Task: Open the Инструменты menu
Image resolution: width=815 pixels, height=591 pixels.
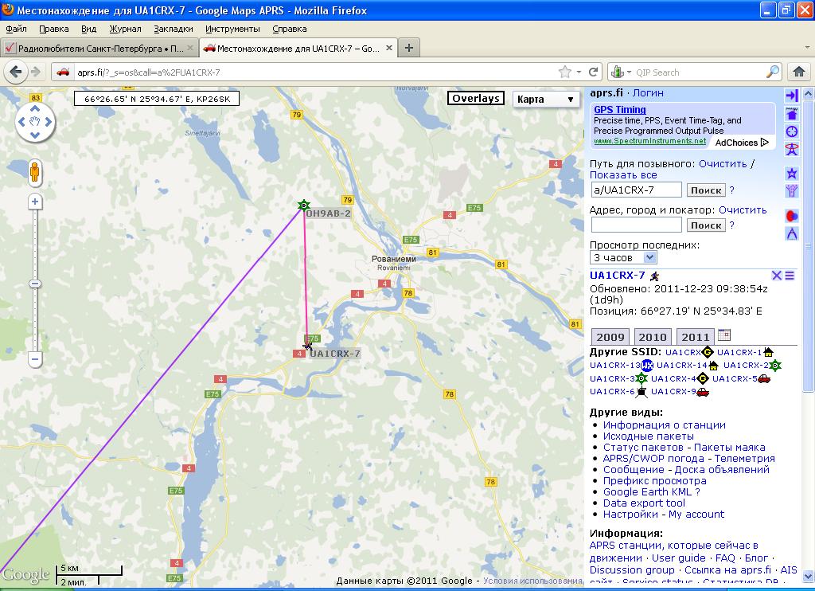Action: 232,29
